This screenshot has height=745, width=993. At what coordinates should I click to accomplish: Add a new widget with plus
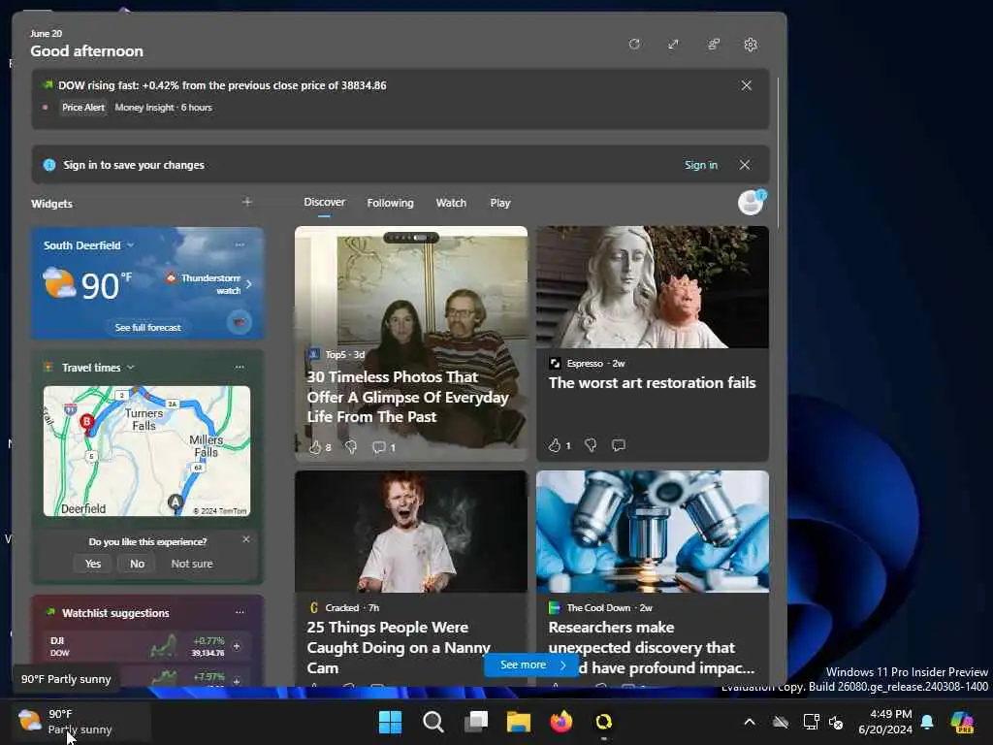[x=247, y=202]
